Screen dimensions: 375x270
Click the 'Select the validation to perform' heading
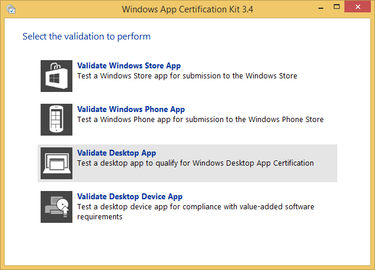(x=87, y=37)
